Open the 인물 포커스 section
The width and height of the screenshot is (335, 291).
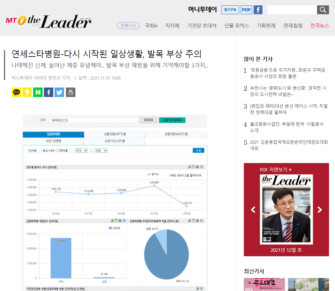[x=237, y=26]
